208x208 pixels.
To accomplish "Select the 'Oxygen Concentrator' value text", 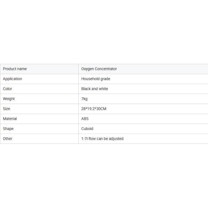I will coord(99,69).
